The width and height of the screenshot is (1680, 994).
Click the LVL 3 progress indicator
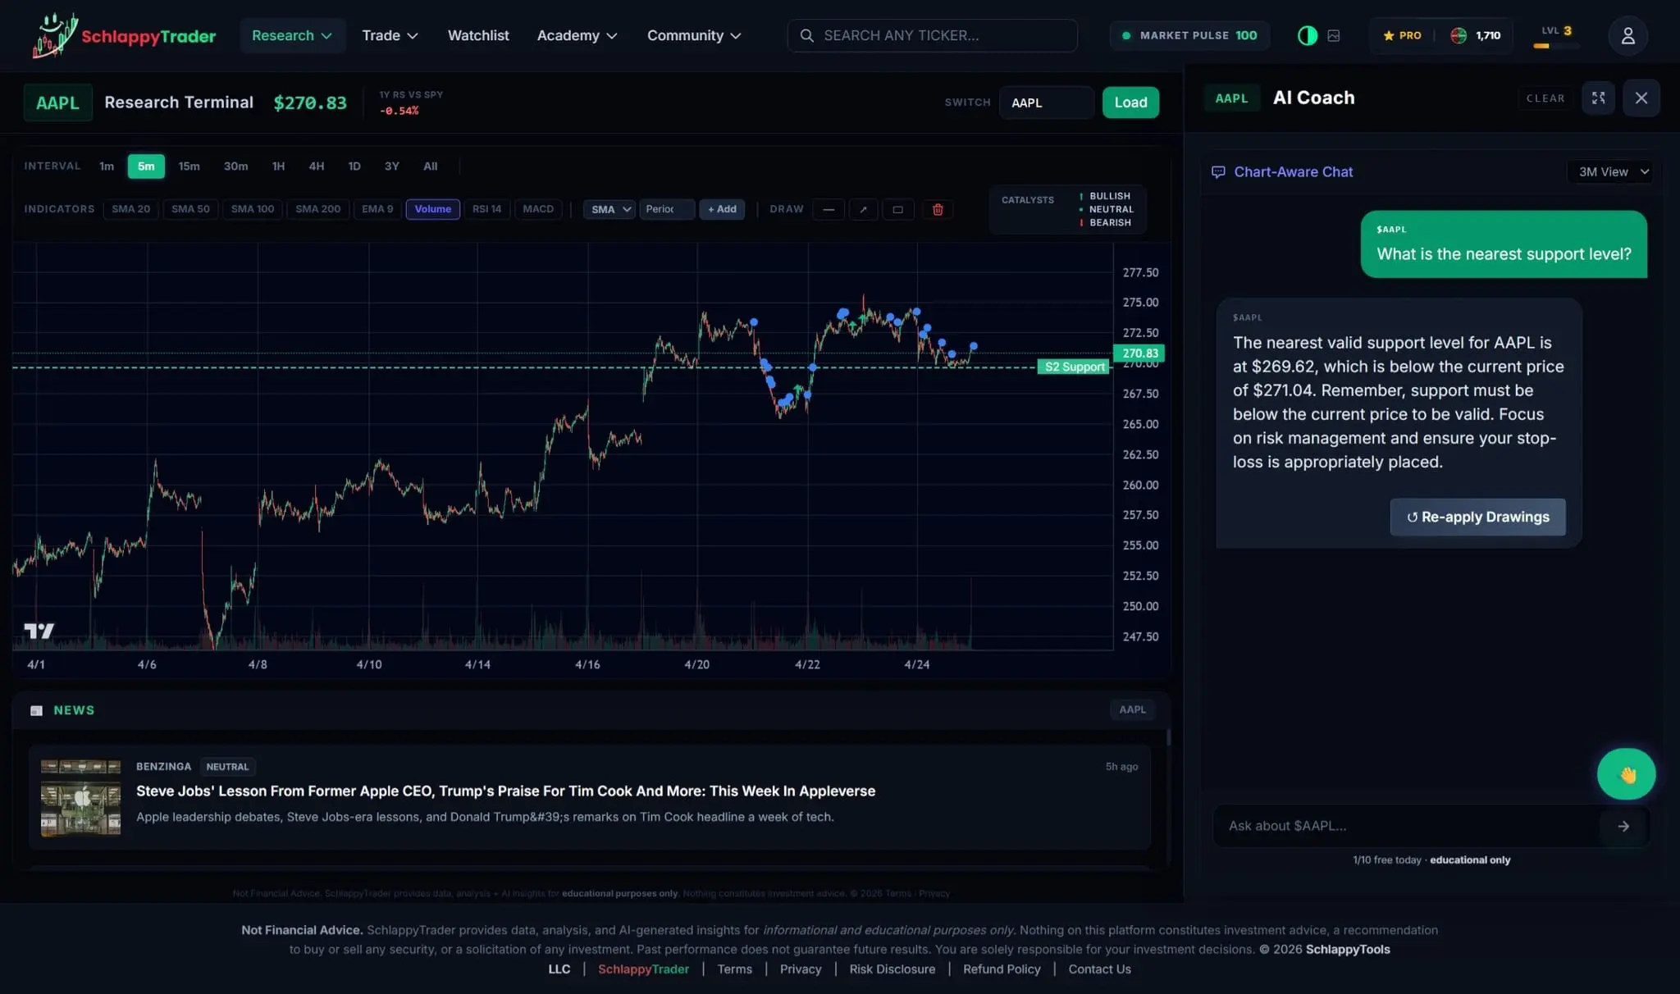[1556, 37]
